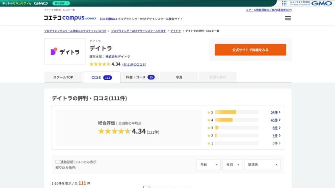Open breadcrumb プログラミングスクール検索コエテコキャンパスTOP

point(75,31)
